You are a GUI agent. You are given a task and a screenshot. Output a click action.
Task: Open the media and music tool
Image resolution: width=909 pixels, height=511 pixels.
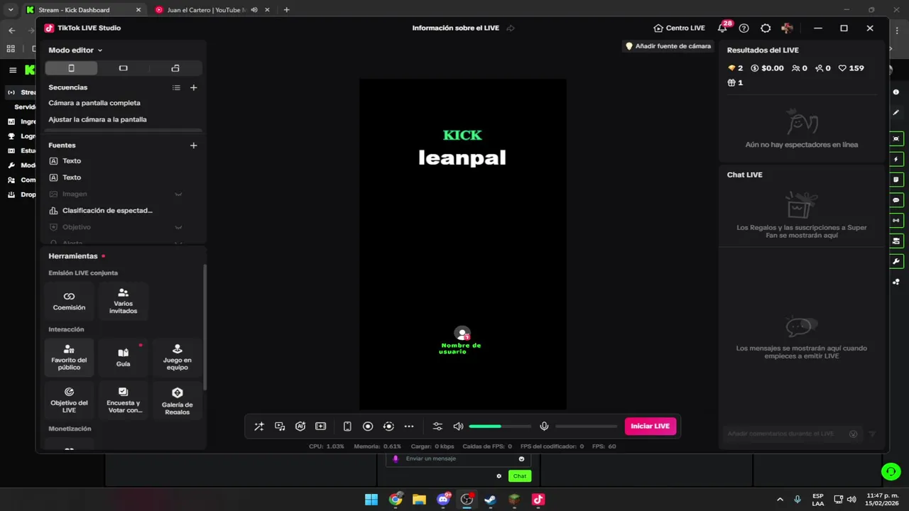click(280, 427)
